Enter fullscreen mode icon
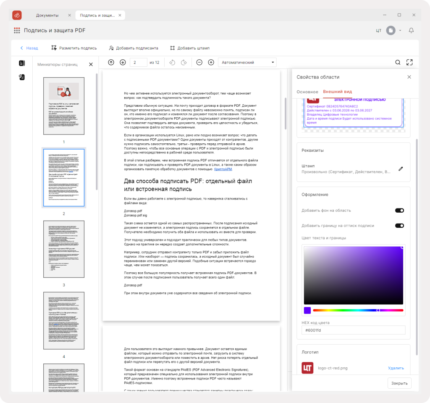This screenshot has width=430, height=403. click(409, 62)
